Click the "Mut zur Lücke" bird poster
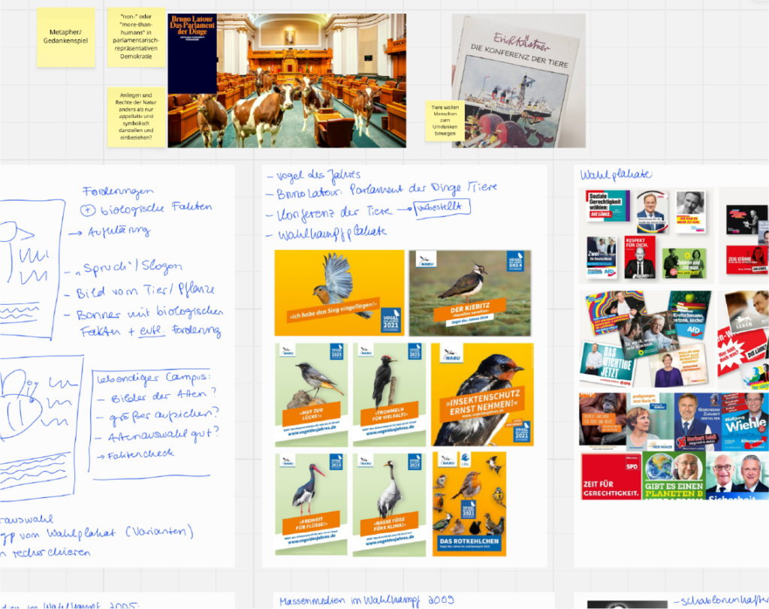Viewport: 769px width, 609px height. pos(311,394)
